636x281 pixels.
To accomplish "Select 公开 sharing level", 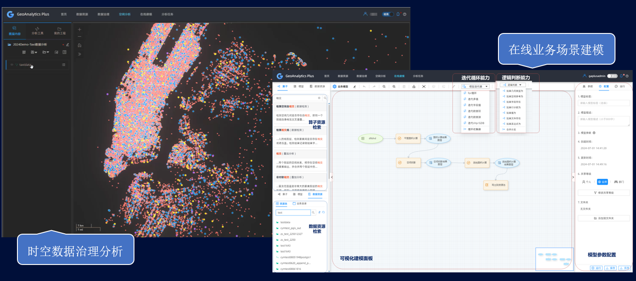I will point(603,182).
